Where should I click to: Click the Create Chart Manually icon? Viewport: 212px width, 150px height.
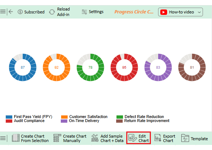pyautogui.click(x=57, y=138)
